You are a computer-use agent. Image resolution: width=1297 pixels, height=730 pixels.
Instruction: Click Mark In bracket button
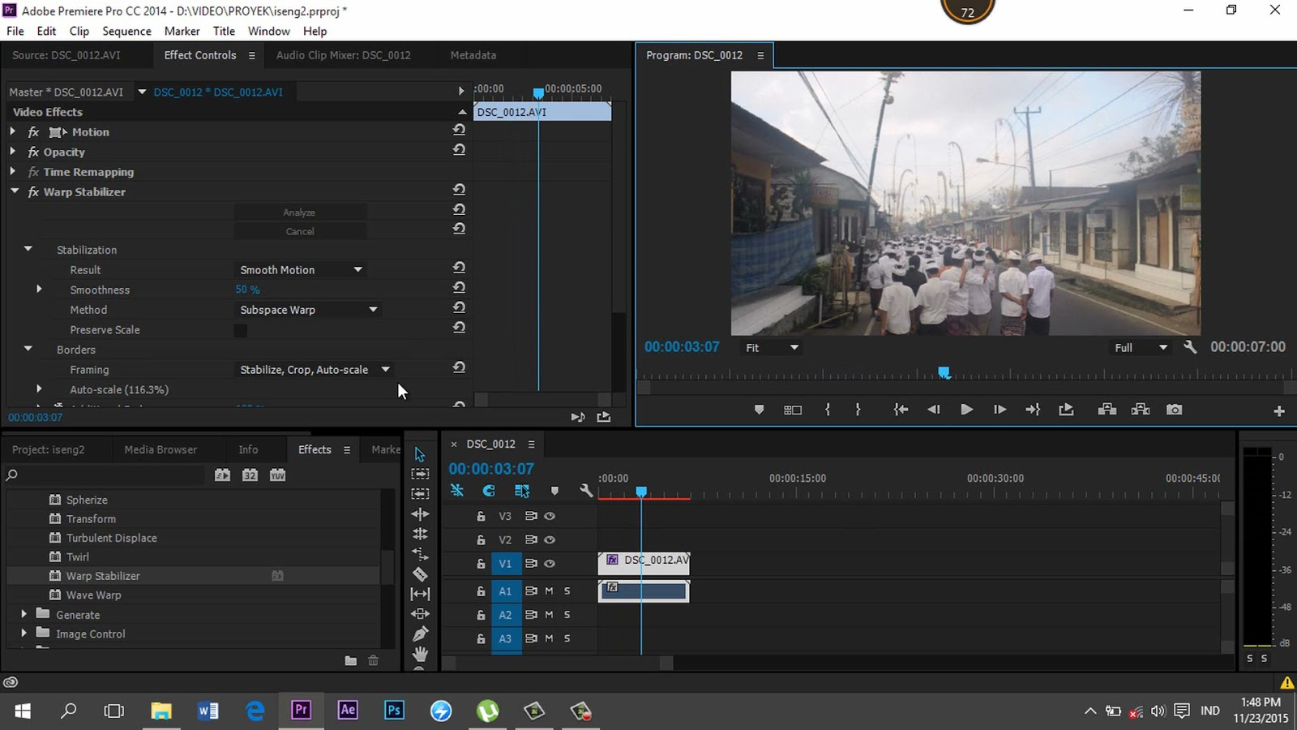(827, 410)
